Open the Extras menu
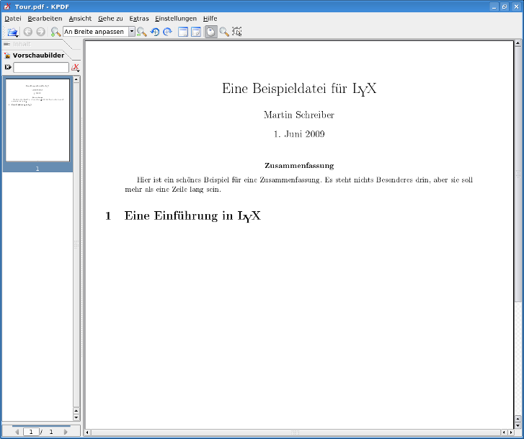 (138, 19)
